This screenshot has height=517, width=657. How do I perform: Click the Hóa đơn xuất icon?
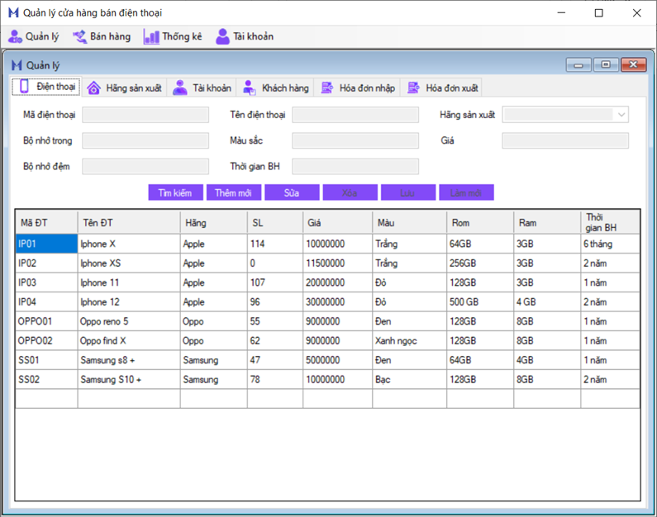[x=413, y=88]
